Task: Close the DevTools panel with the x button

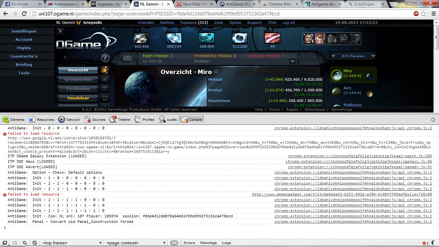Action: tap(433, 119)
